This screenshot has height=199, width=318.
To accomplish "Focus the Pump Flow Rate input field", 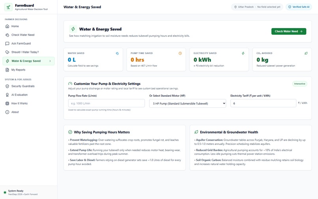I will coord(107,103).
